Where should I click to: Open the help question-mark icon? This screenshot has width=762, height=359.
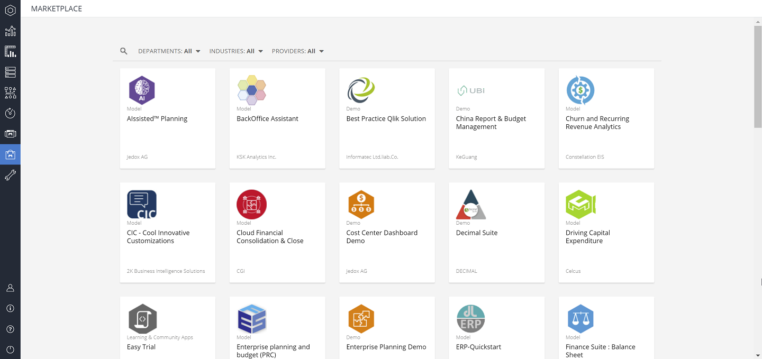click(x=11, y=329)
